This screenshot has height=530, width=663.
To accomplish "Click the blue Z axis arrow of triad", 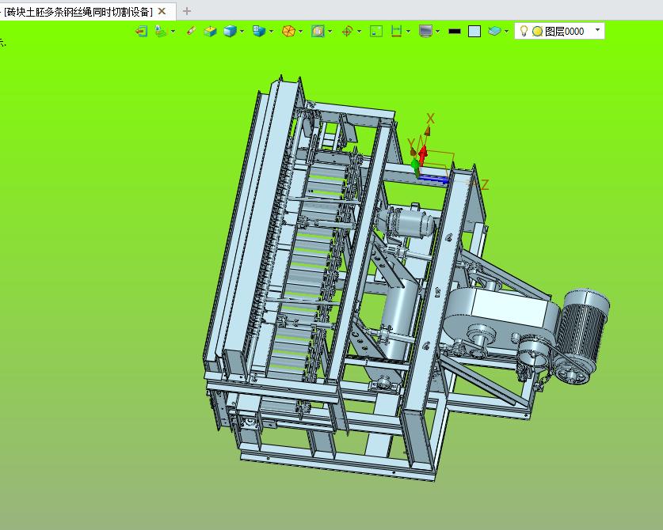I will [433, 180].
